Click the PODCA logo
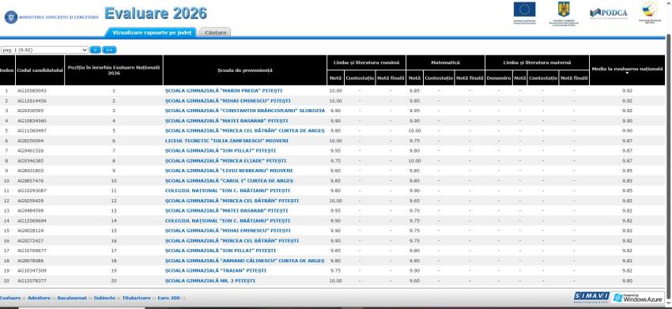Screen dimensions: 672x309 pyautogui.click(x=608, y=13)
